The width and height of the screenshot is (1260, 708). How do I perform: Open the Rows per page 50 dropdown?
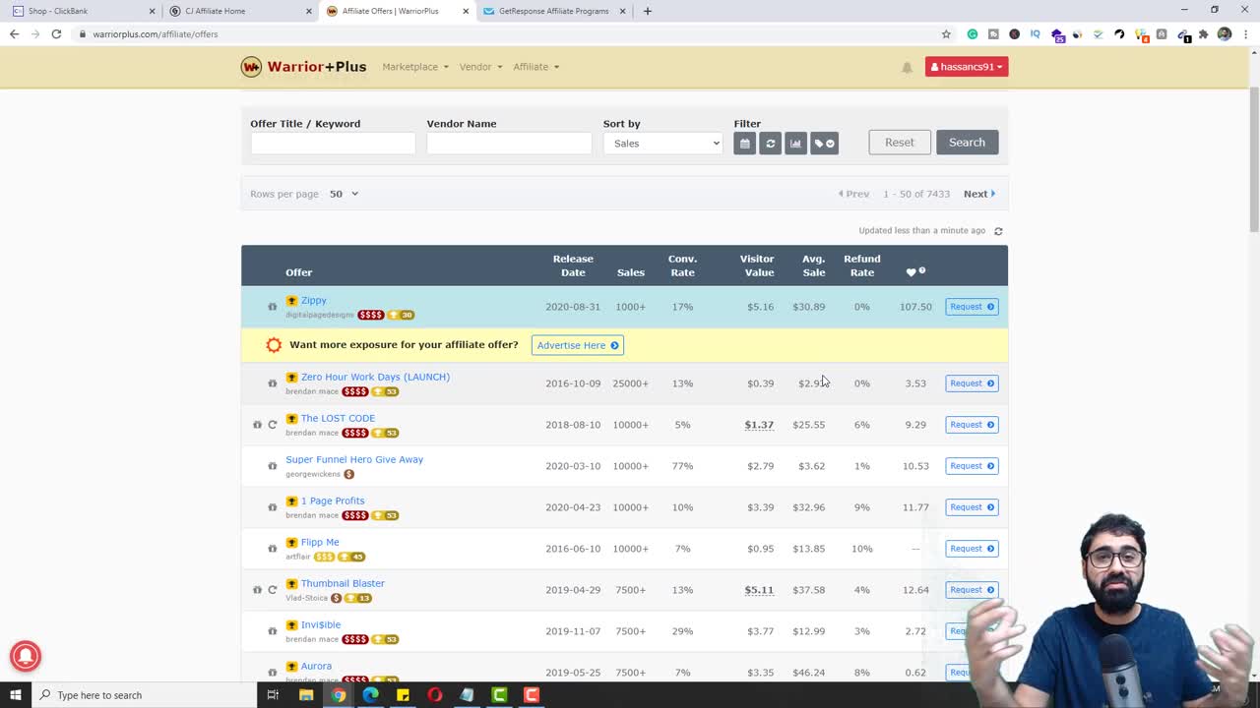[x=344, y=194]
